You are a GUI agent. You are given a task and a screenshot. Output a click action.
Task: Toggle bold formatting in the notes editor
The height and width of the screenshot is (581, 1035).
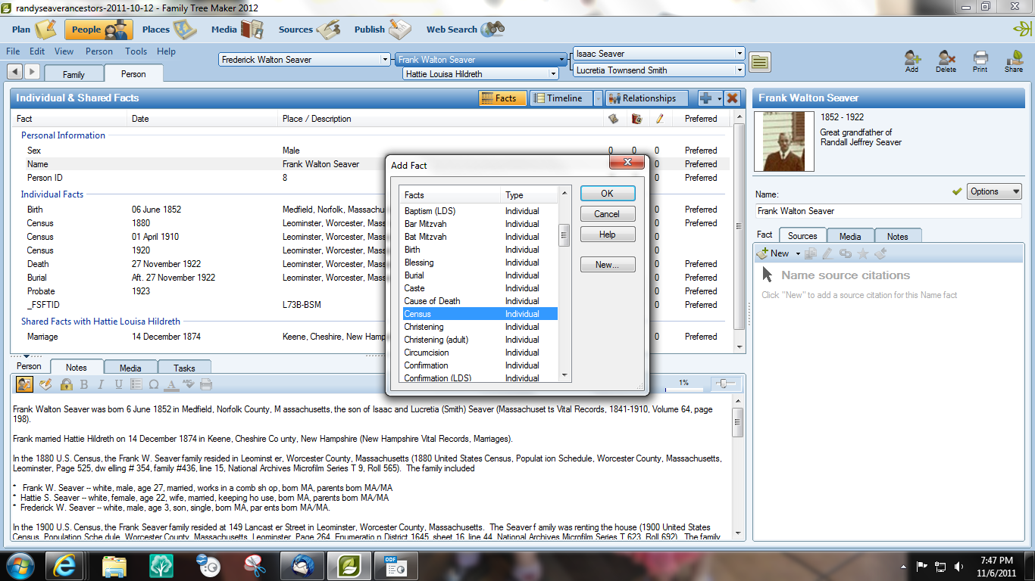(x=84, y=384)
